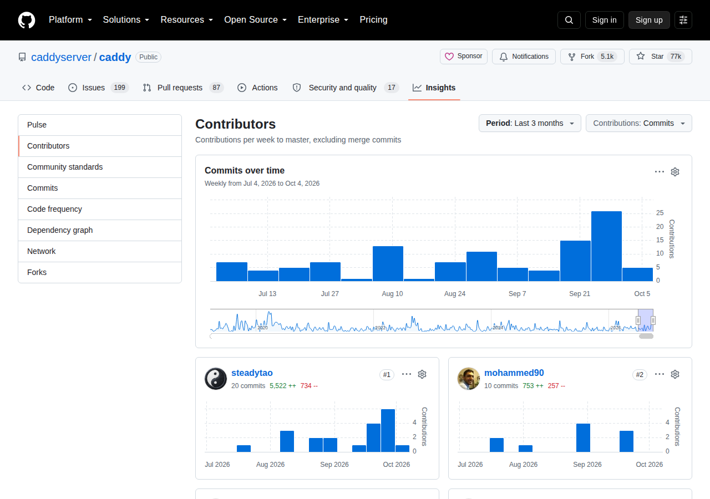Click the Sign up button

pyautogui.click(x=649, y=20)
